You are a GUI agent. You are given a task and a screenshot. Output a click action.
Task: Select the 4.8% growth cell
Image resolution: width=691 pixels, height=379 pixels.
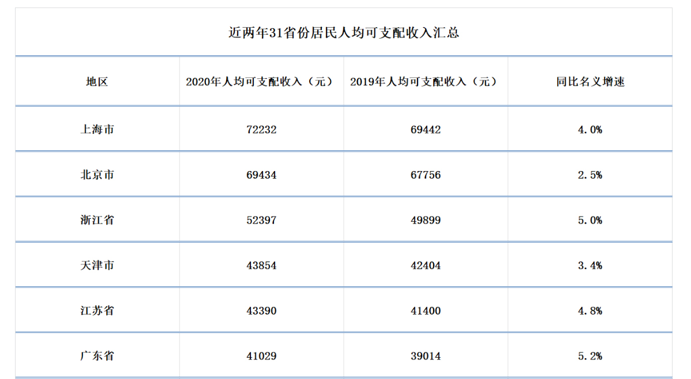click(590, 311)
